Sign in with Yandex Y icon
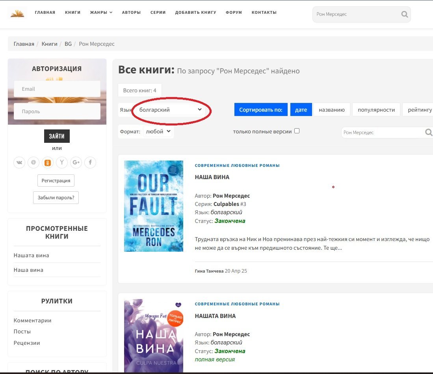The height and width of the screenshot is (374, 433). (x=62, y=162)
